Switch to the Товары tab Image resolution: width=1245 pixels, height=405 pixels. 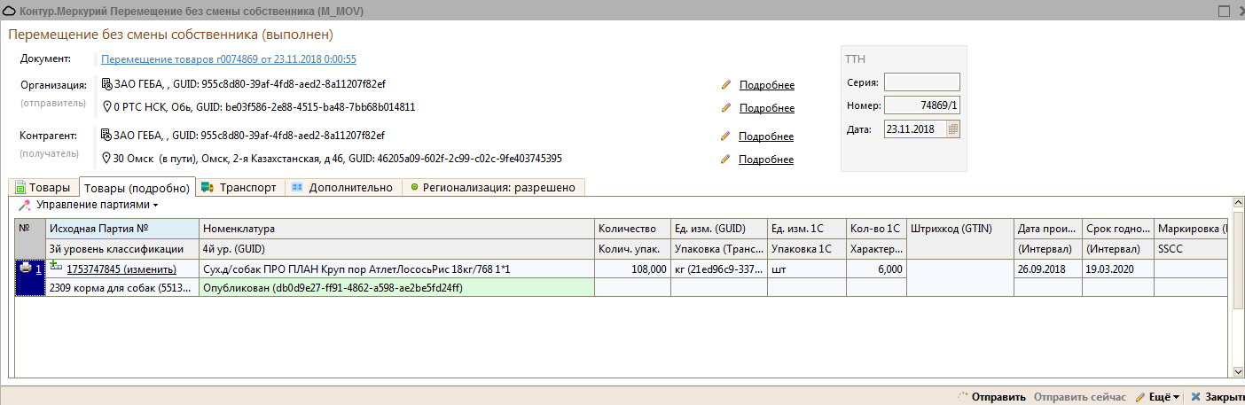click(43, 187)
